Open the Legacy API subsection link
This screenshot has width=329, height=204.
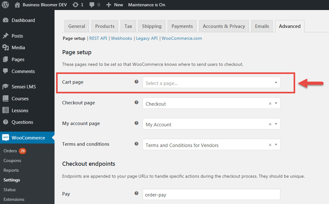click(147, 38)
